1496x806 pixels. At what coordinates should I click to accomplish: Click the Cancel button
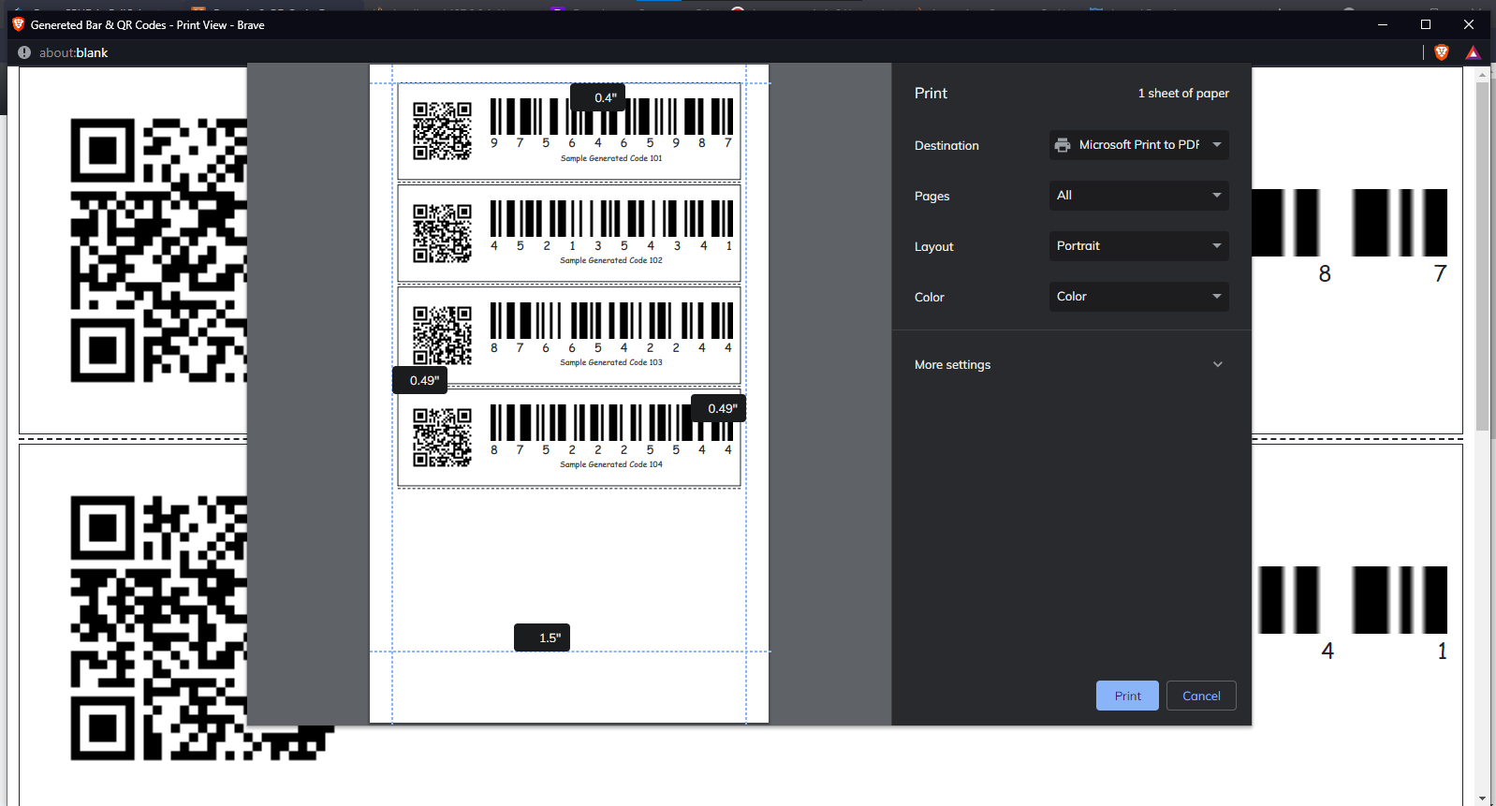pos(1201,696)
